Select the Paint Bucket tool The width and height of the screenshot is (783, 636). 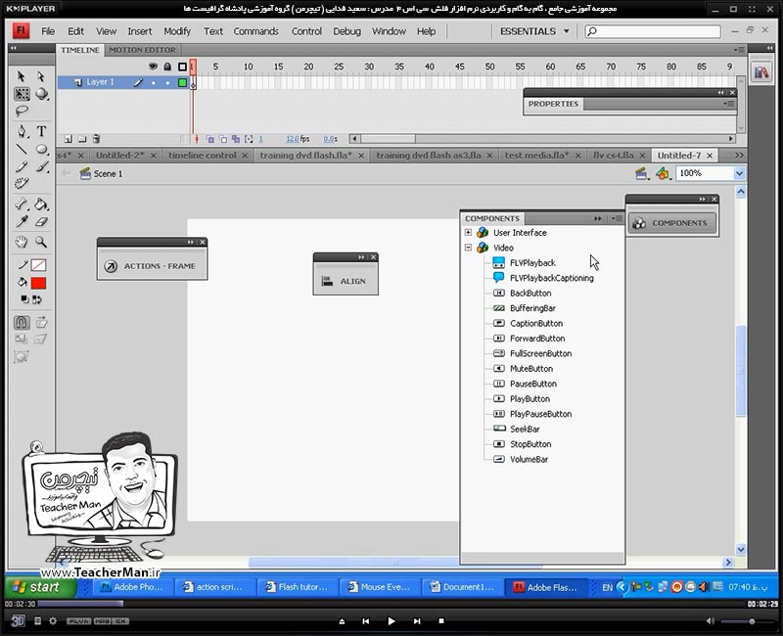click(41, 204)
